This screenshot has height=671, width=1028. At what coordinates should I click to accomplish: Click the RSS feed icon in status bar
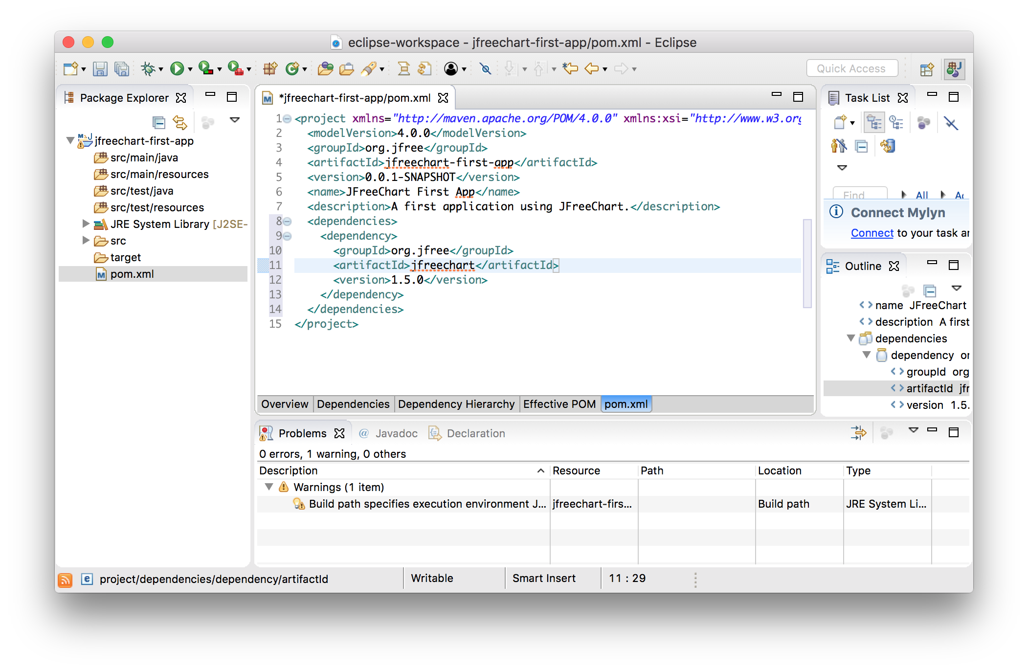[x=65, y=580]
